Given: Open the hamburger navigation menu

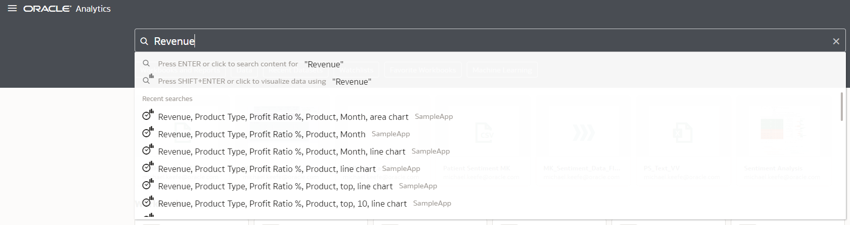Looking at the screenshot, I should pos(12,9).
